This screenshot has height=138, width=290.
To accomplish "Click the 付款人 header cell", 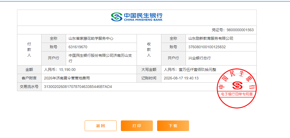I will pos(29,50).
